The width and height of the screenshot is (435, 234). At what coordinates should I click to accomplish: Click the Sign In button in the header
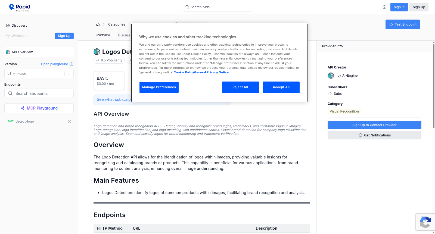[x=399, y=7]
